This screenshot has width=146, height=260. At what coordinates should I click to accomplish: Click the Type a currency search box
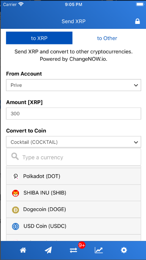click(x=74, y=157)
